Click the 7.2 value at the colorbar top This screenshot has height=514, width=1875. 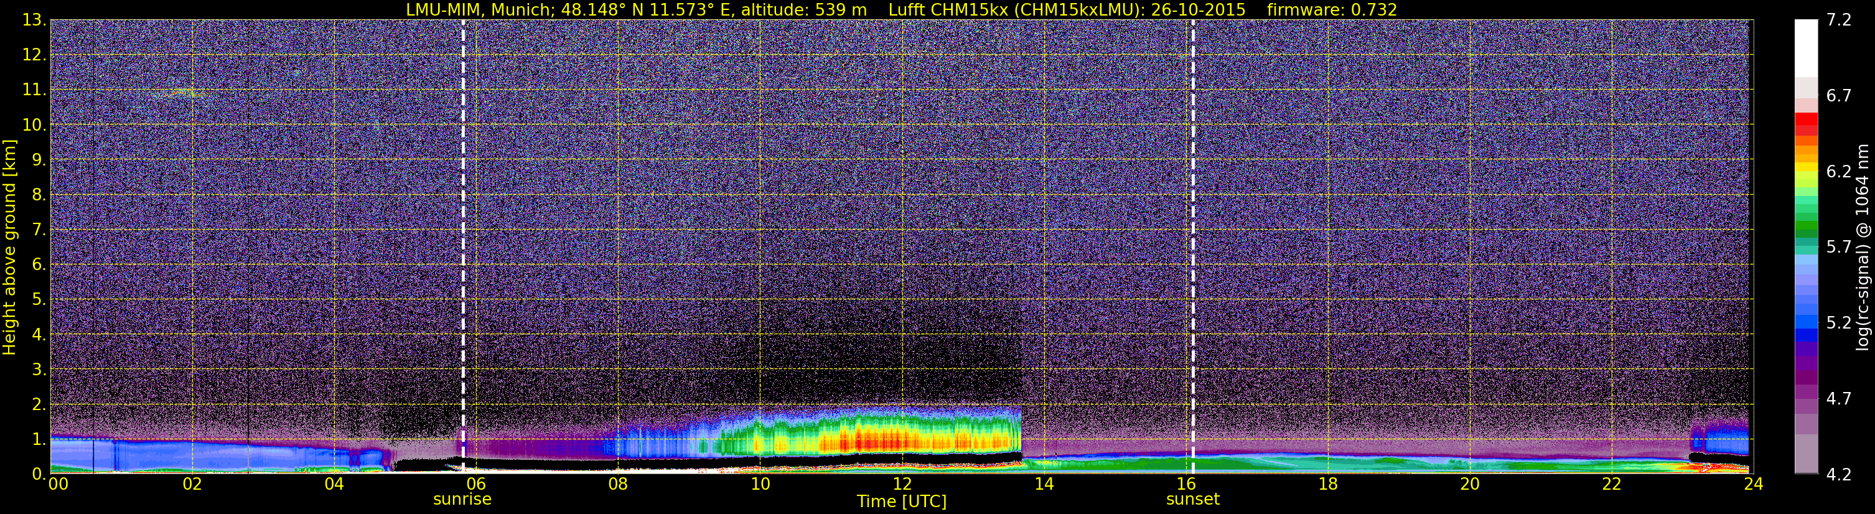[1839, 21]
